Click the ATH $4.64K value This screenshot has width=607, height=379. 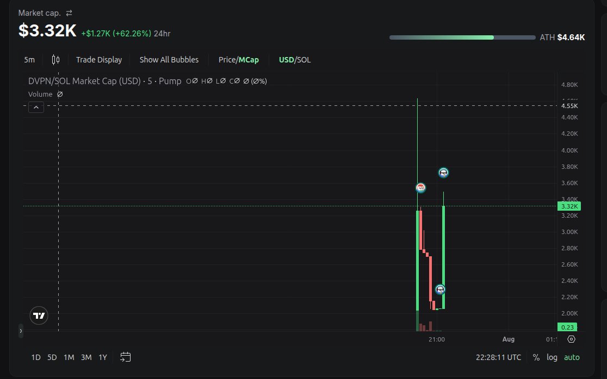[571, 37]
